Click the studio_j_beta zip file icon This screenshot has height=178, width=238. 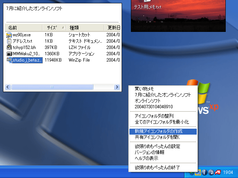pos(9,60)
